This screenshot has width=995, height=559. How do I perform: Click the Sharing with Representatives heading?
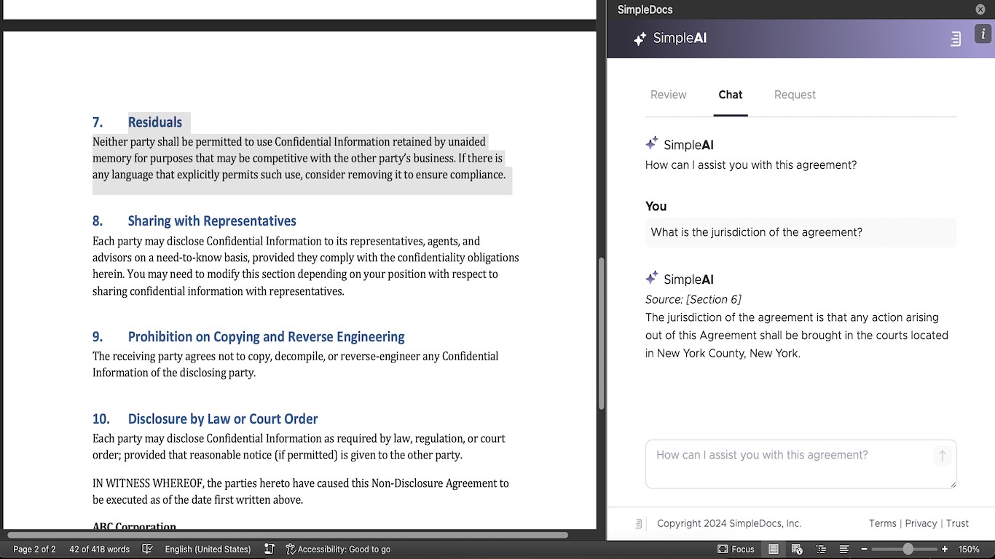coord(212,221)
